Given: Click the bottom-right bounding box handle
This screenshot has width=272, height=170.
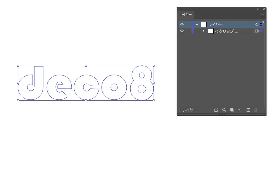Looking at the screenshot, I should pos(154,100).
